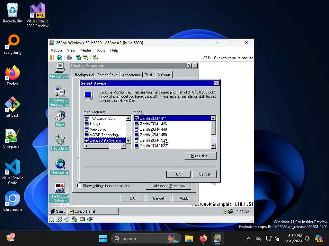Open the Media menu in 86Box
This screenshot has height=246, width=329.
85,50
